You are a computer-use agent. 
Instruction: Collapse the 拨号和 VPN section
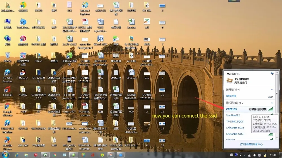[272, 90]
